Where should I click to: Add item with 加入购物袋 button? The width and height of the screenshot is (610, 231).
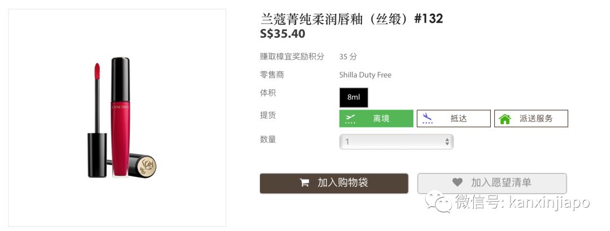point(334,183)
